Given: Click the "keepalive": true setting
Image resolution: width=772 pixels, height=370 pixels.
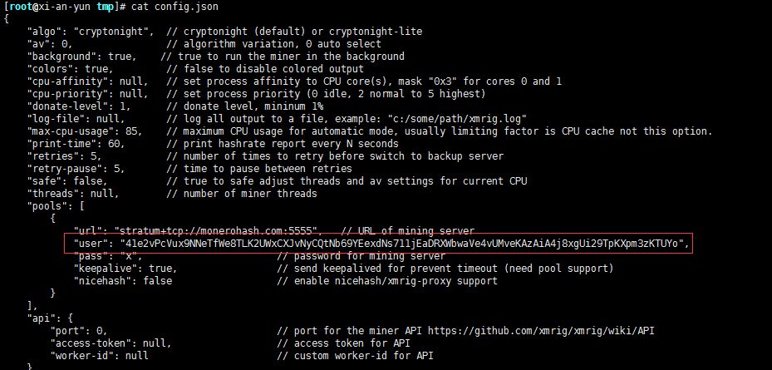Looking at the screenshot, I should coord(125,268).
